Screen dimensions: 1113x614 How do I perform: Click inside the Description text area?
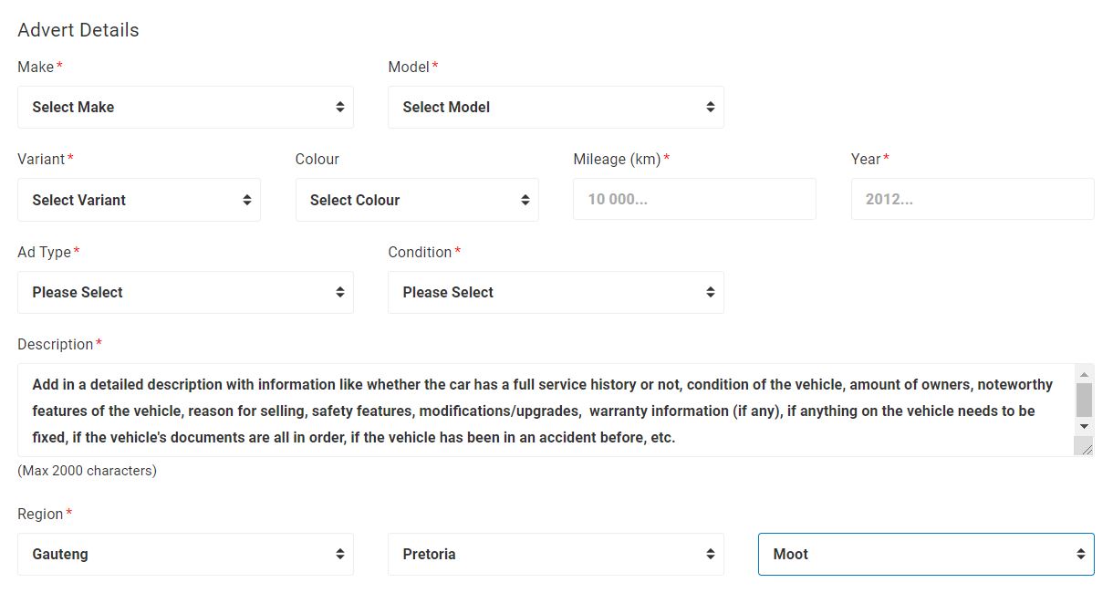point(545,411)
